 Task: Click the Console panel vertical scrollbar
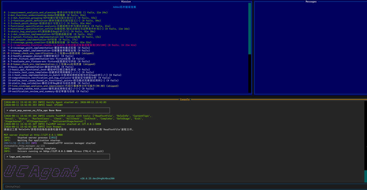point(366,142)
